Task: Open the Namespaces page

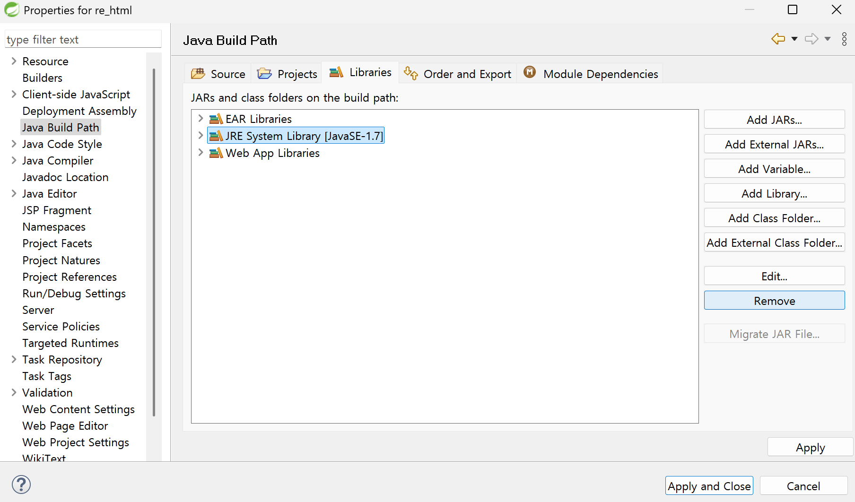Action: (x=54, y=226)
